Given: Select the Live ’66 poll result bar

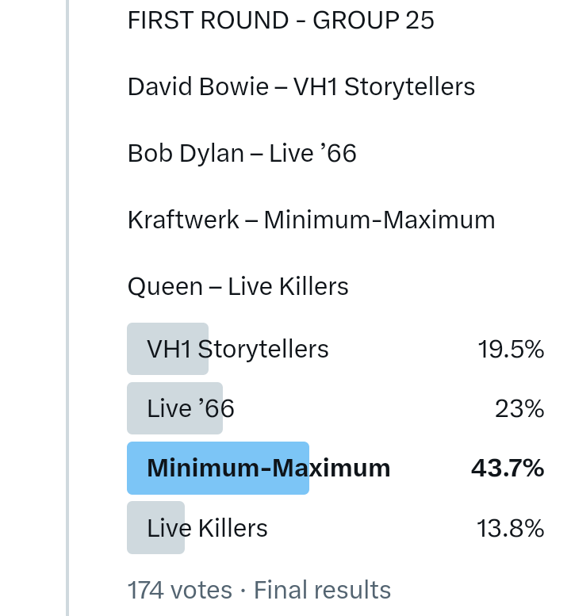Looking at the screenshot, I should (x=174, y=408).
